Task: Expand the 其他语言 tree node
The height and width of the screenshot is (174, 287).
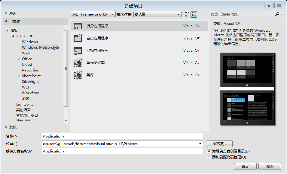Action: click(13, 110)
